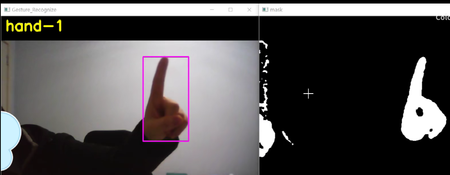Close the Gesture_Recognize window
Screen dimensions: 450x175
click(x=249, y=10)
